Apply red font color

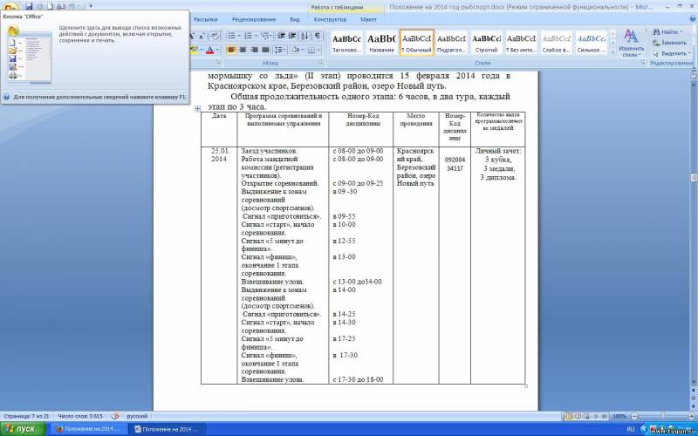(x=209, y=50)
